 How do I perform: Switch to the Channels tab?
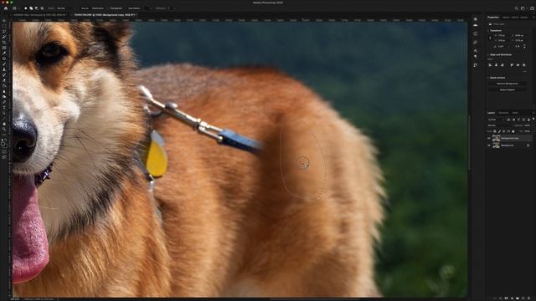point(503,113)
